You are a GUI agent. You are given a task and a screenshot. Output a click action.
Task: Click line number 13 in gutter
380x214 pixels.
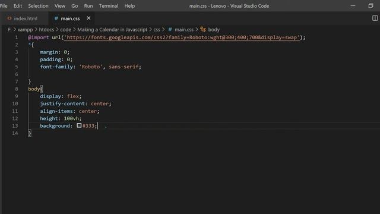pos(15,125)
